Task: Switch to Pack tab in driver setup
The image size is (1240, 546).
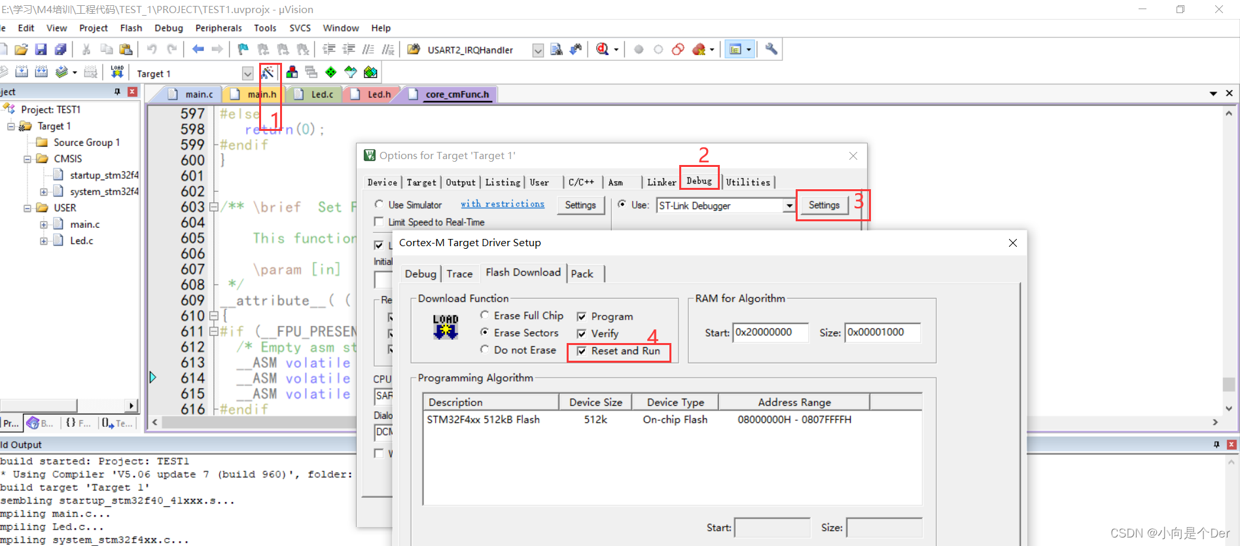Action: 582,274
